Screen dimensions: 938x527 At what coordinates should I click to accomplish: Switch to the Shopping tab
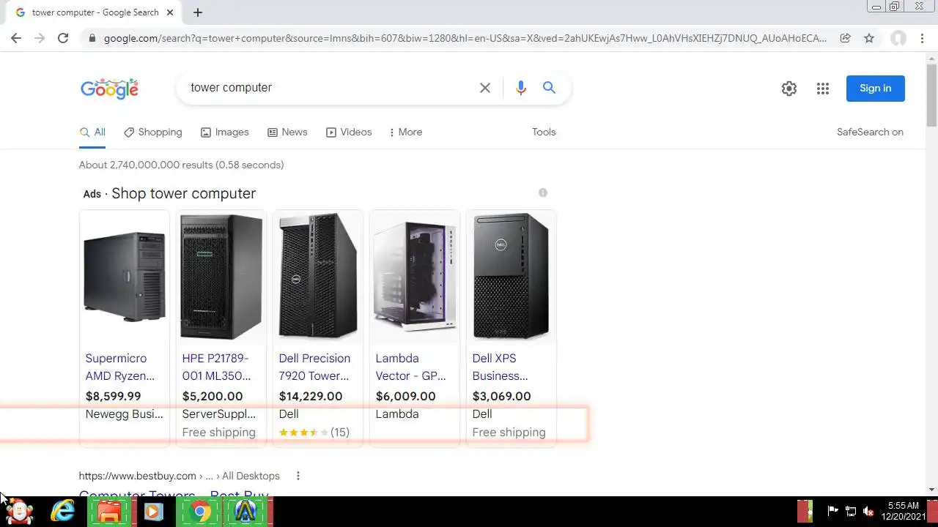153,132
